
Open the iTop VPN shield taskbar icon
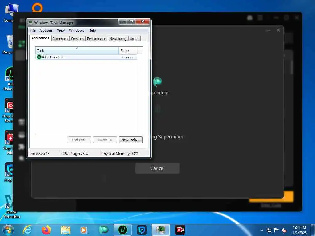click(142, 230)
